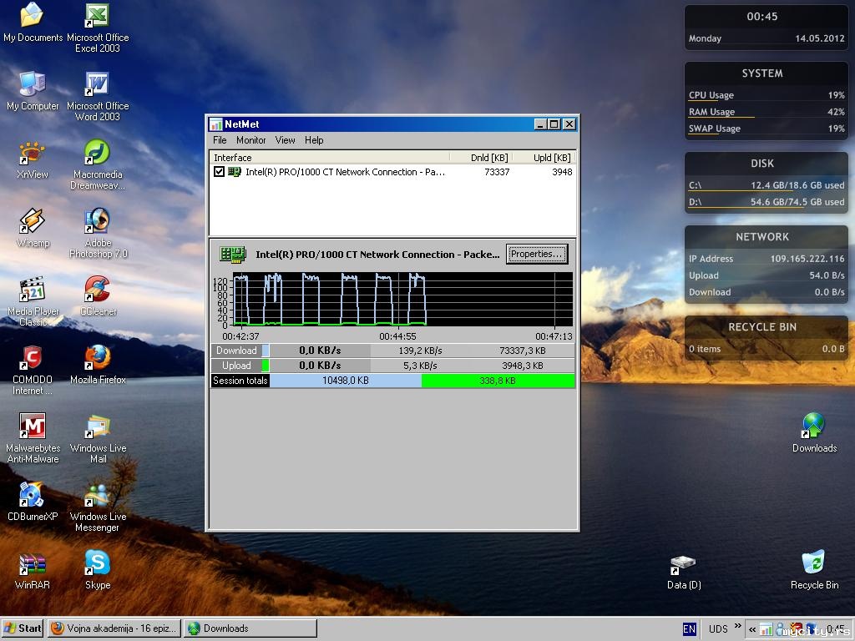This screenshot has height=641, width=855.
Task: Open the Help menu in NetMet
Action: 314,140
